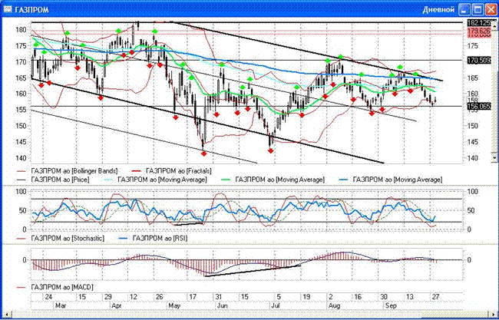Select the MACD legend entry
The width and height of the screenshot is (499, 320).
coord(55,288)
